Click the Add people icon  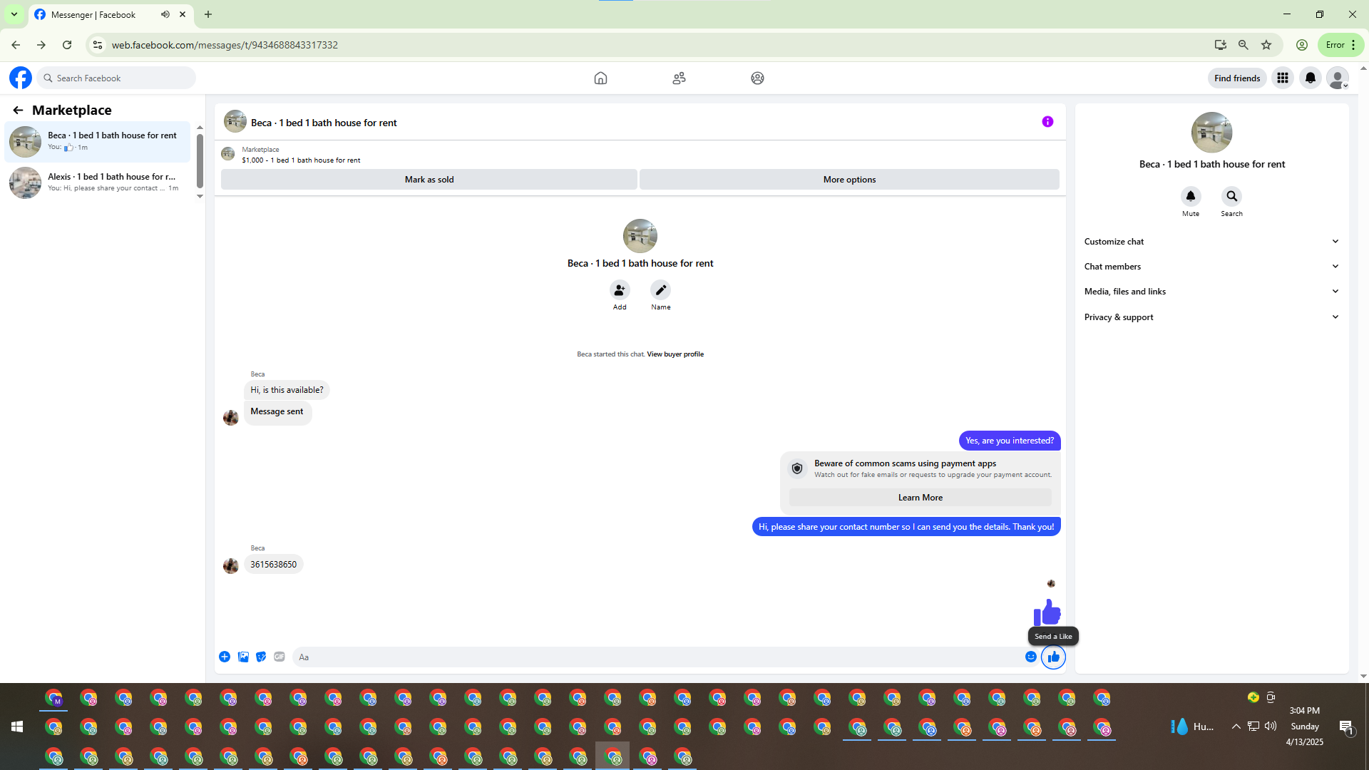[620, 290]
